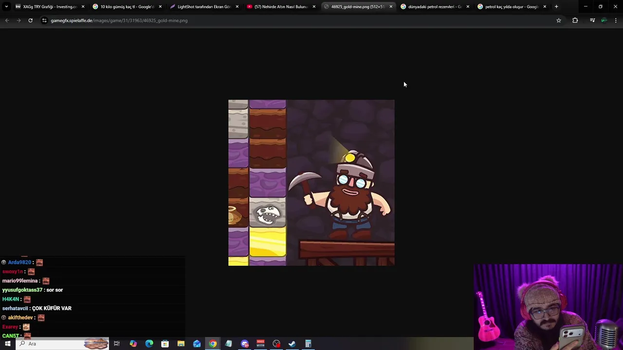Viewport: 623px width, 350px height.
Task: Close the LightShot tab
Action: (x=237, y=7)
